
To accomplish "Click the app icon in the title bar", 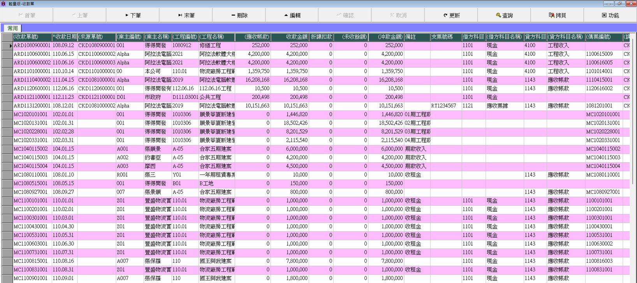I will [4, 4].
